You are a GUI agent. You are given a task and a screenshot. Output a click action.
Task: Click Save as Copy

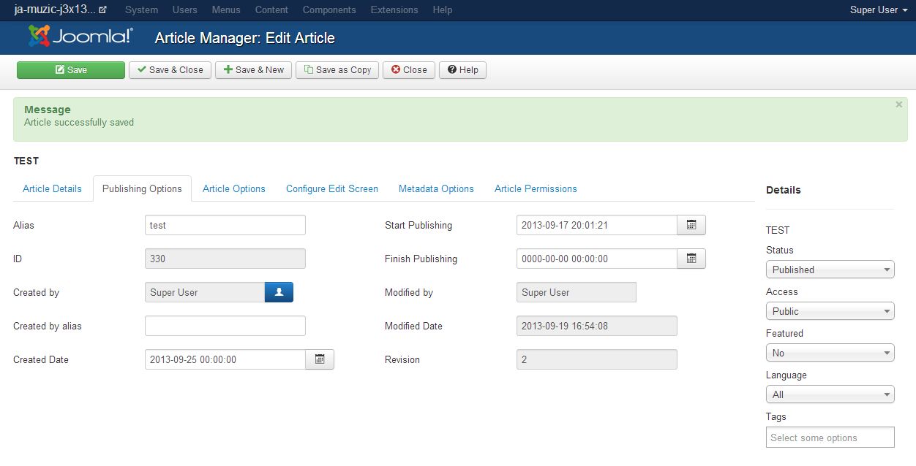tap(337, 70)
